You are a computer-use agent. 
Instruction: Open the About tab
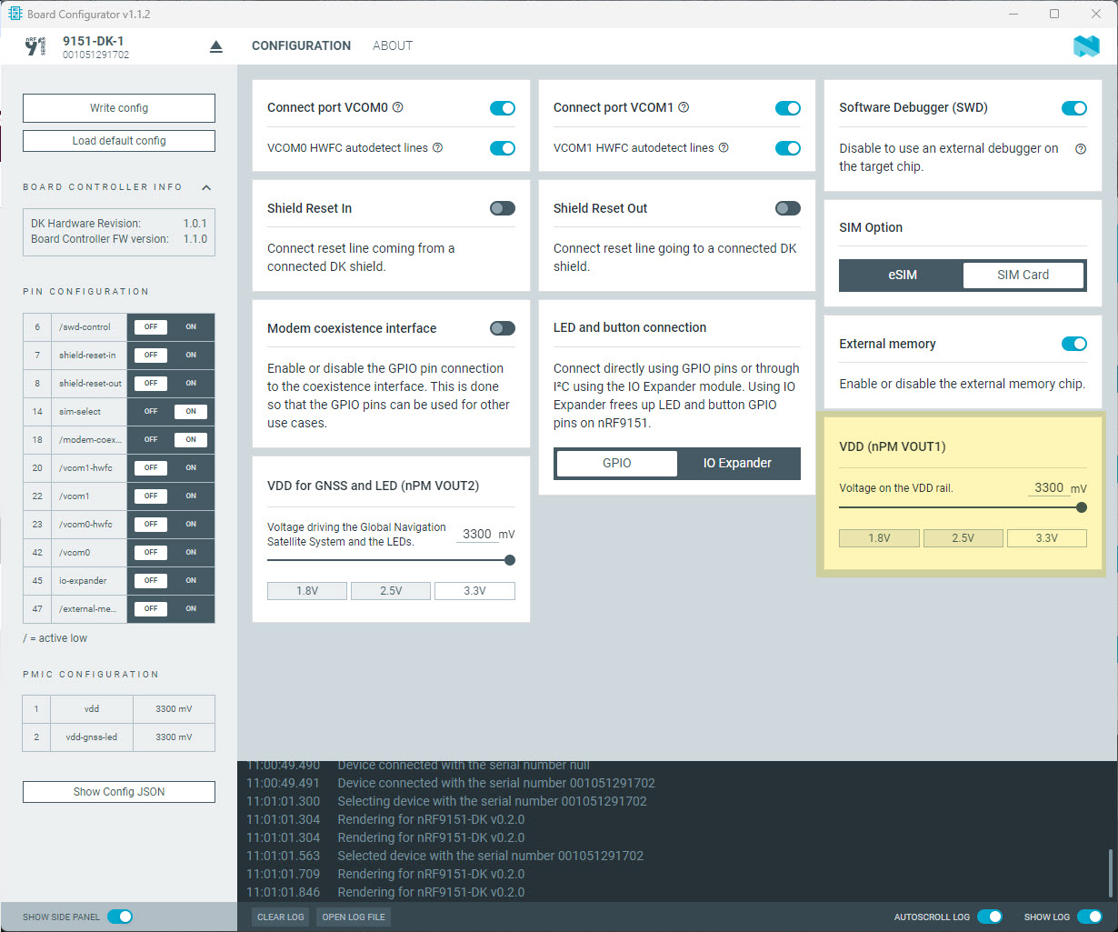click(393, 45)
